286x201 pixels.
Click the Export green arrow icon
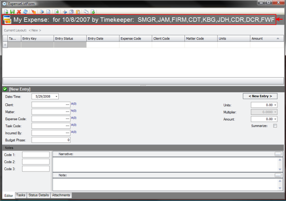[x=57, y=12]
